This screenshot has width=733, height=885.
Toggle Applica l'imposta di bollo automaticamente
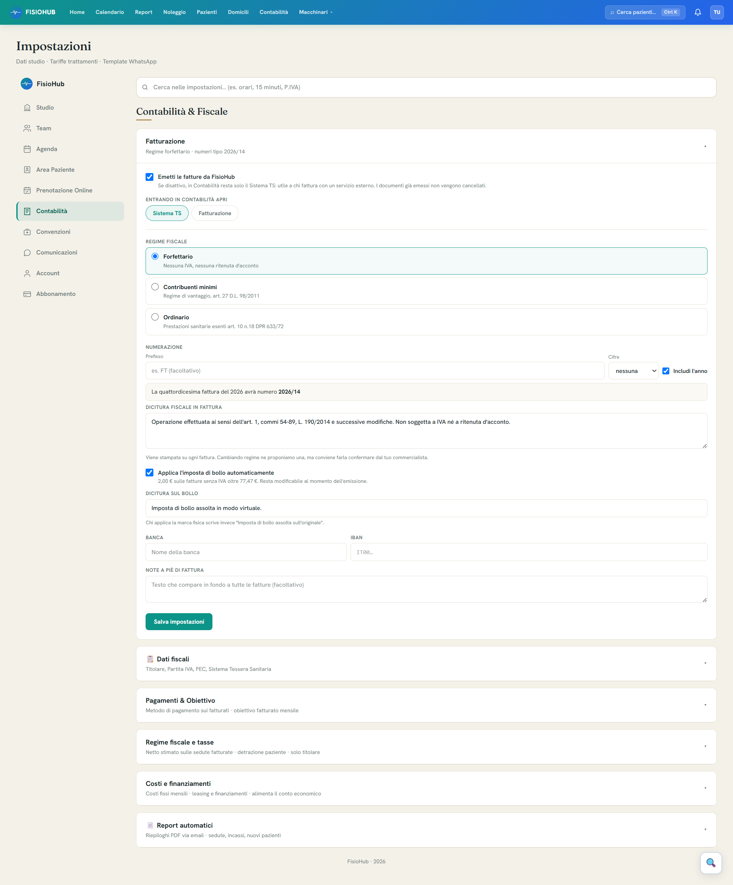tap(150, 472)
